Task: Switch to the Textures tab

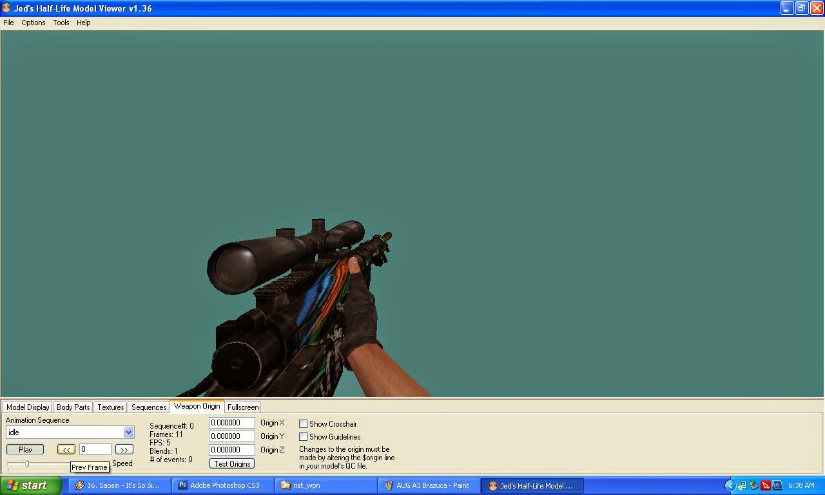Action: pyautogui.click(x=111, y=407)
